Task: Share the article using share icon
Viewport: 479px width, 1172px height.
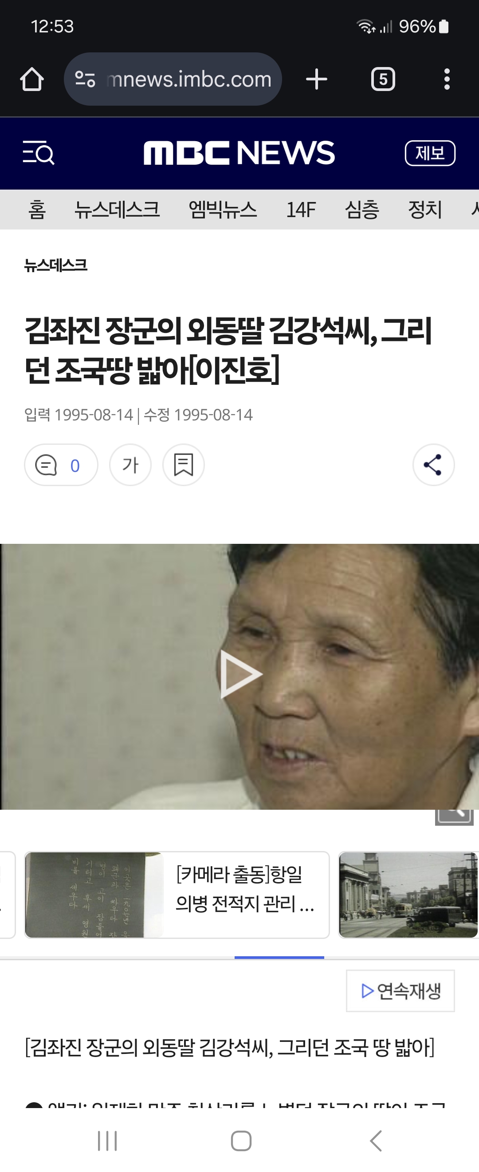Action: point(434,465)
